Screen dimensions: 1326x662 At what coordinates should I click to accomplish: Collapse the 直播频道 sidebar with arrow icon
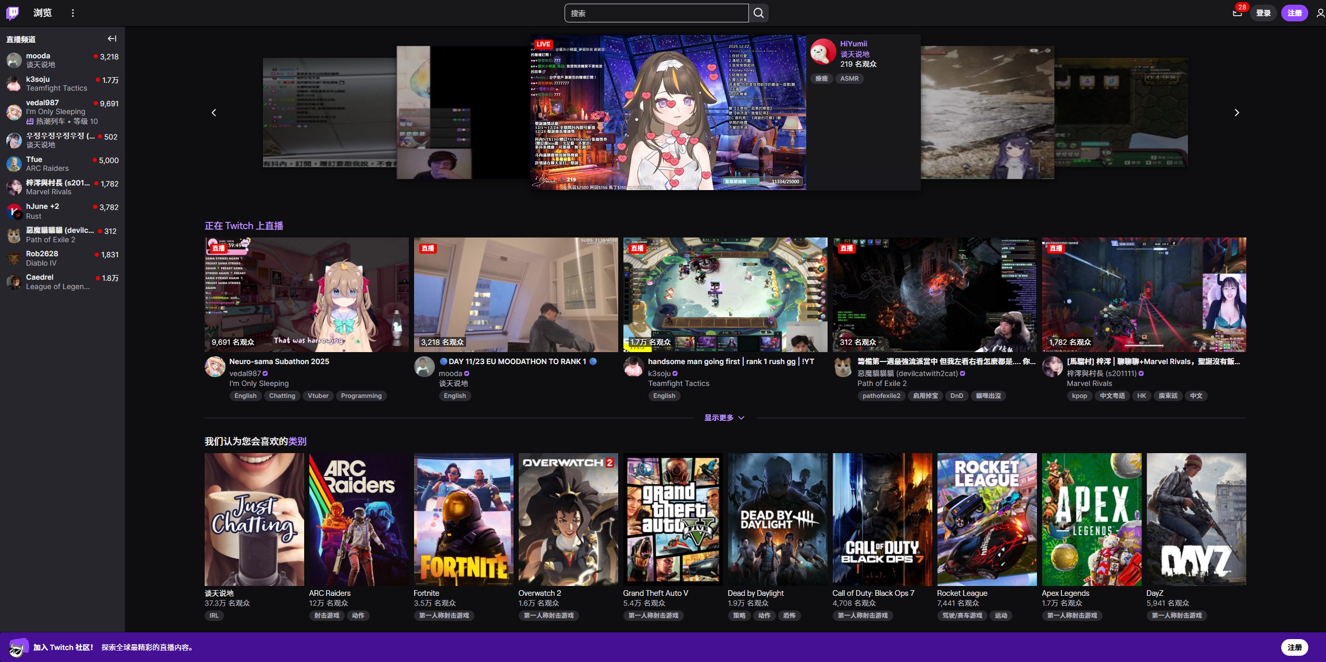pos(111,39)
